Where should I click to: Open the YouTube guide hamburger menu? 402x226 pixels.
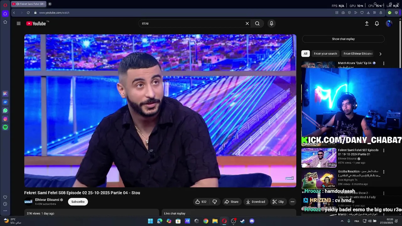[19, 23]
